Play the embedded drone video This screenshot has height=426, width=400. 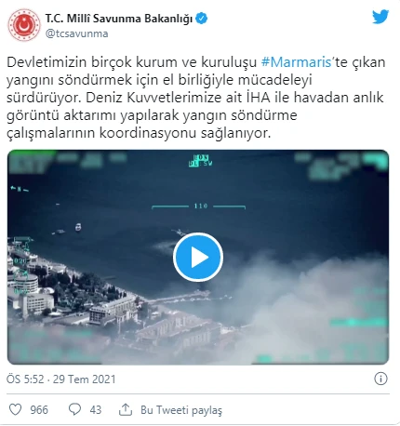(x=198, y=257)
